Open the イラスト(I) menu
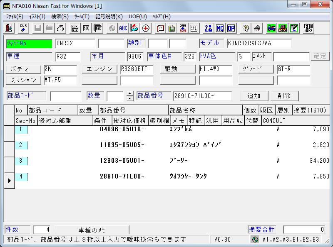The image size is (333, 247). [x=37, y=17]
